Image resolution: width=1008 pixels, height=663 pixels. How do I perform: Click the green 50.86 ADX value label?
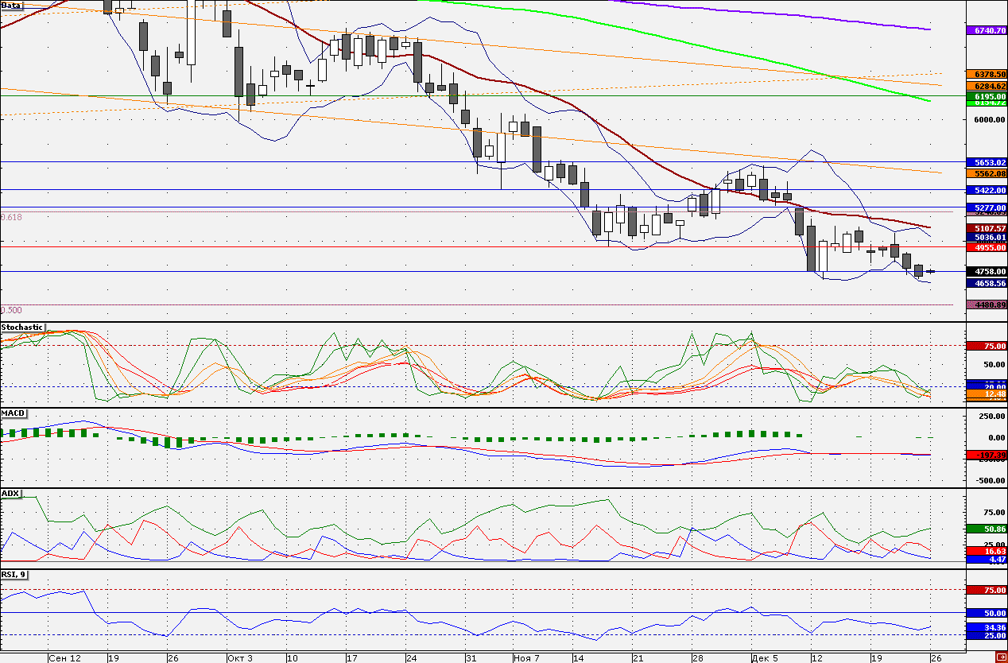pos(986,529)
